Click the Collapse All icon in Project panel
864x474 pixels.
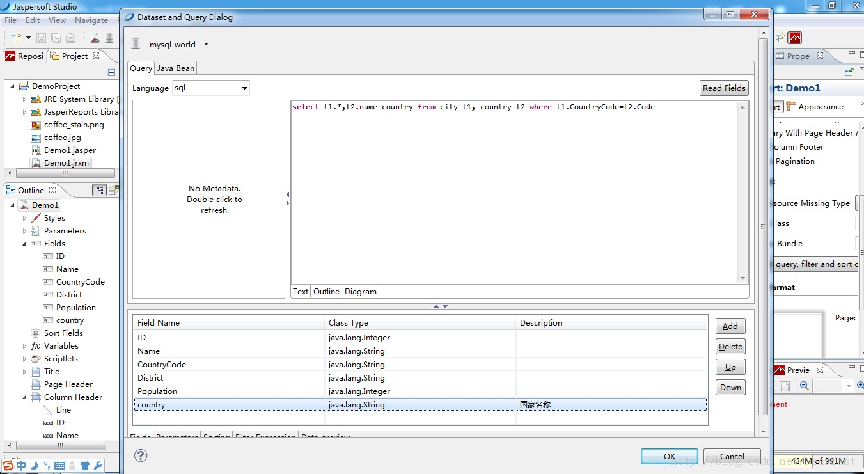click(111, 72)
